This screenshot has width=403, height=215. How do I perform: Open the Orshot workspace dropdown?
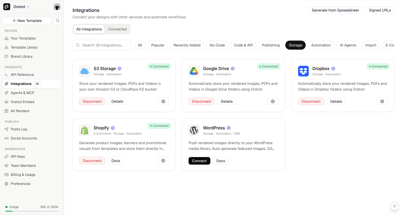[21, 7]
